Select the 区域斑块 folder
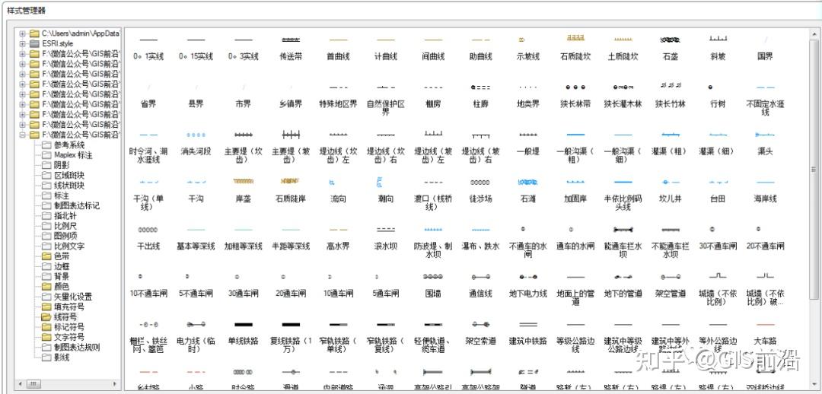The height and width of the screenshot is (394, 822). pos(68,176)
